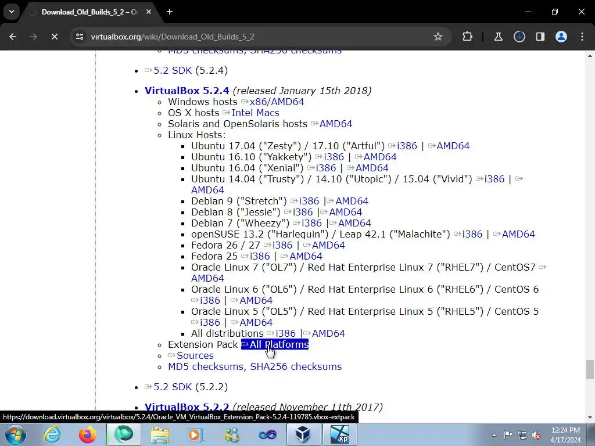The height and width of the screenshot is (446, 595).
Task: Close the Download_Old_Builds_5_2 tab
Action: tap(149, 12)
